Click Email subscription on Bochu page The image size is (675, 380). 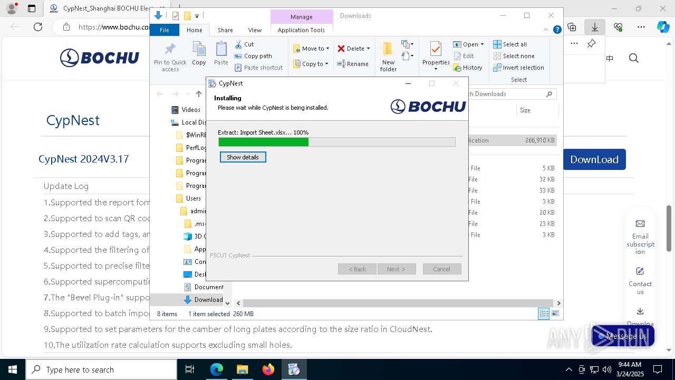pyautogui.click(x=640, y=237)
